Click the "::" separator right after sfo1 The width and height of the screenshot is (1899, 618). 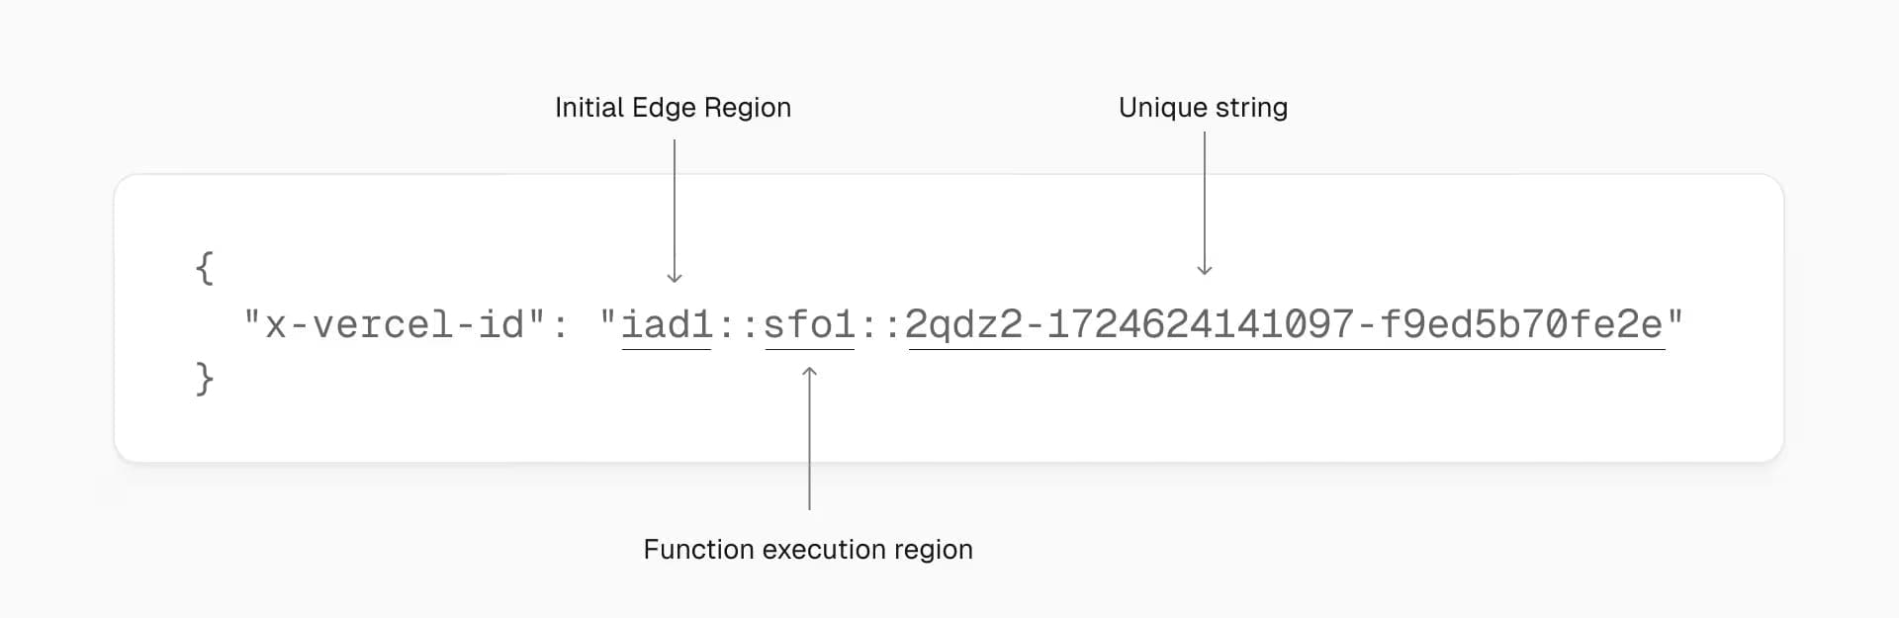(x=880, y=325)
